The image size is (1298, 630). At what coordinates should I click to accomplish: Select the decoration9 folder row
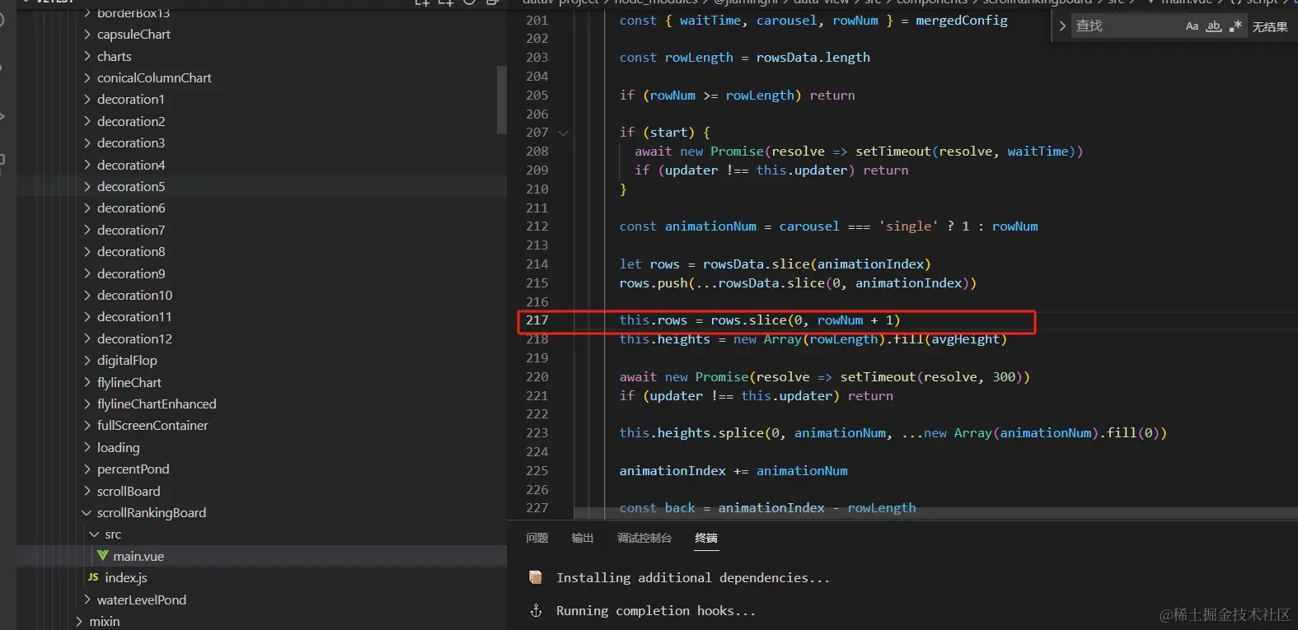point(261,273)
